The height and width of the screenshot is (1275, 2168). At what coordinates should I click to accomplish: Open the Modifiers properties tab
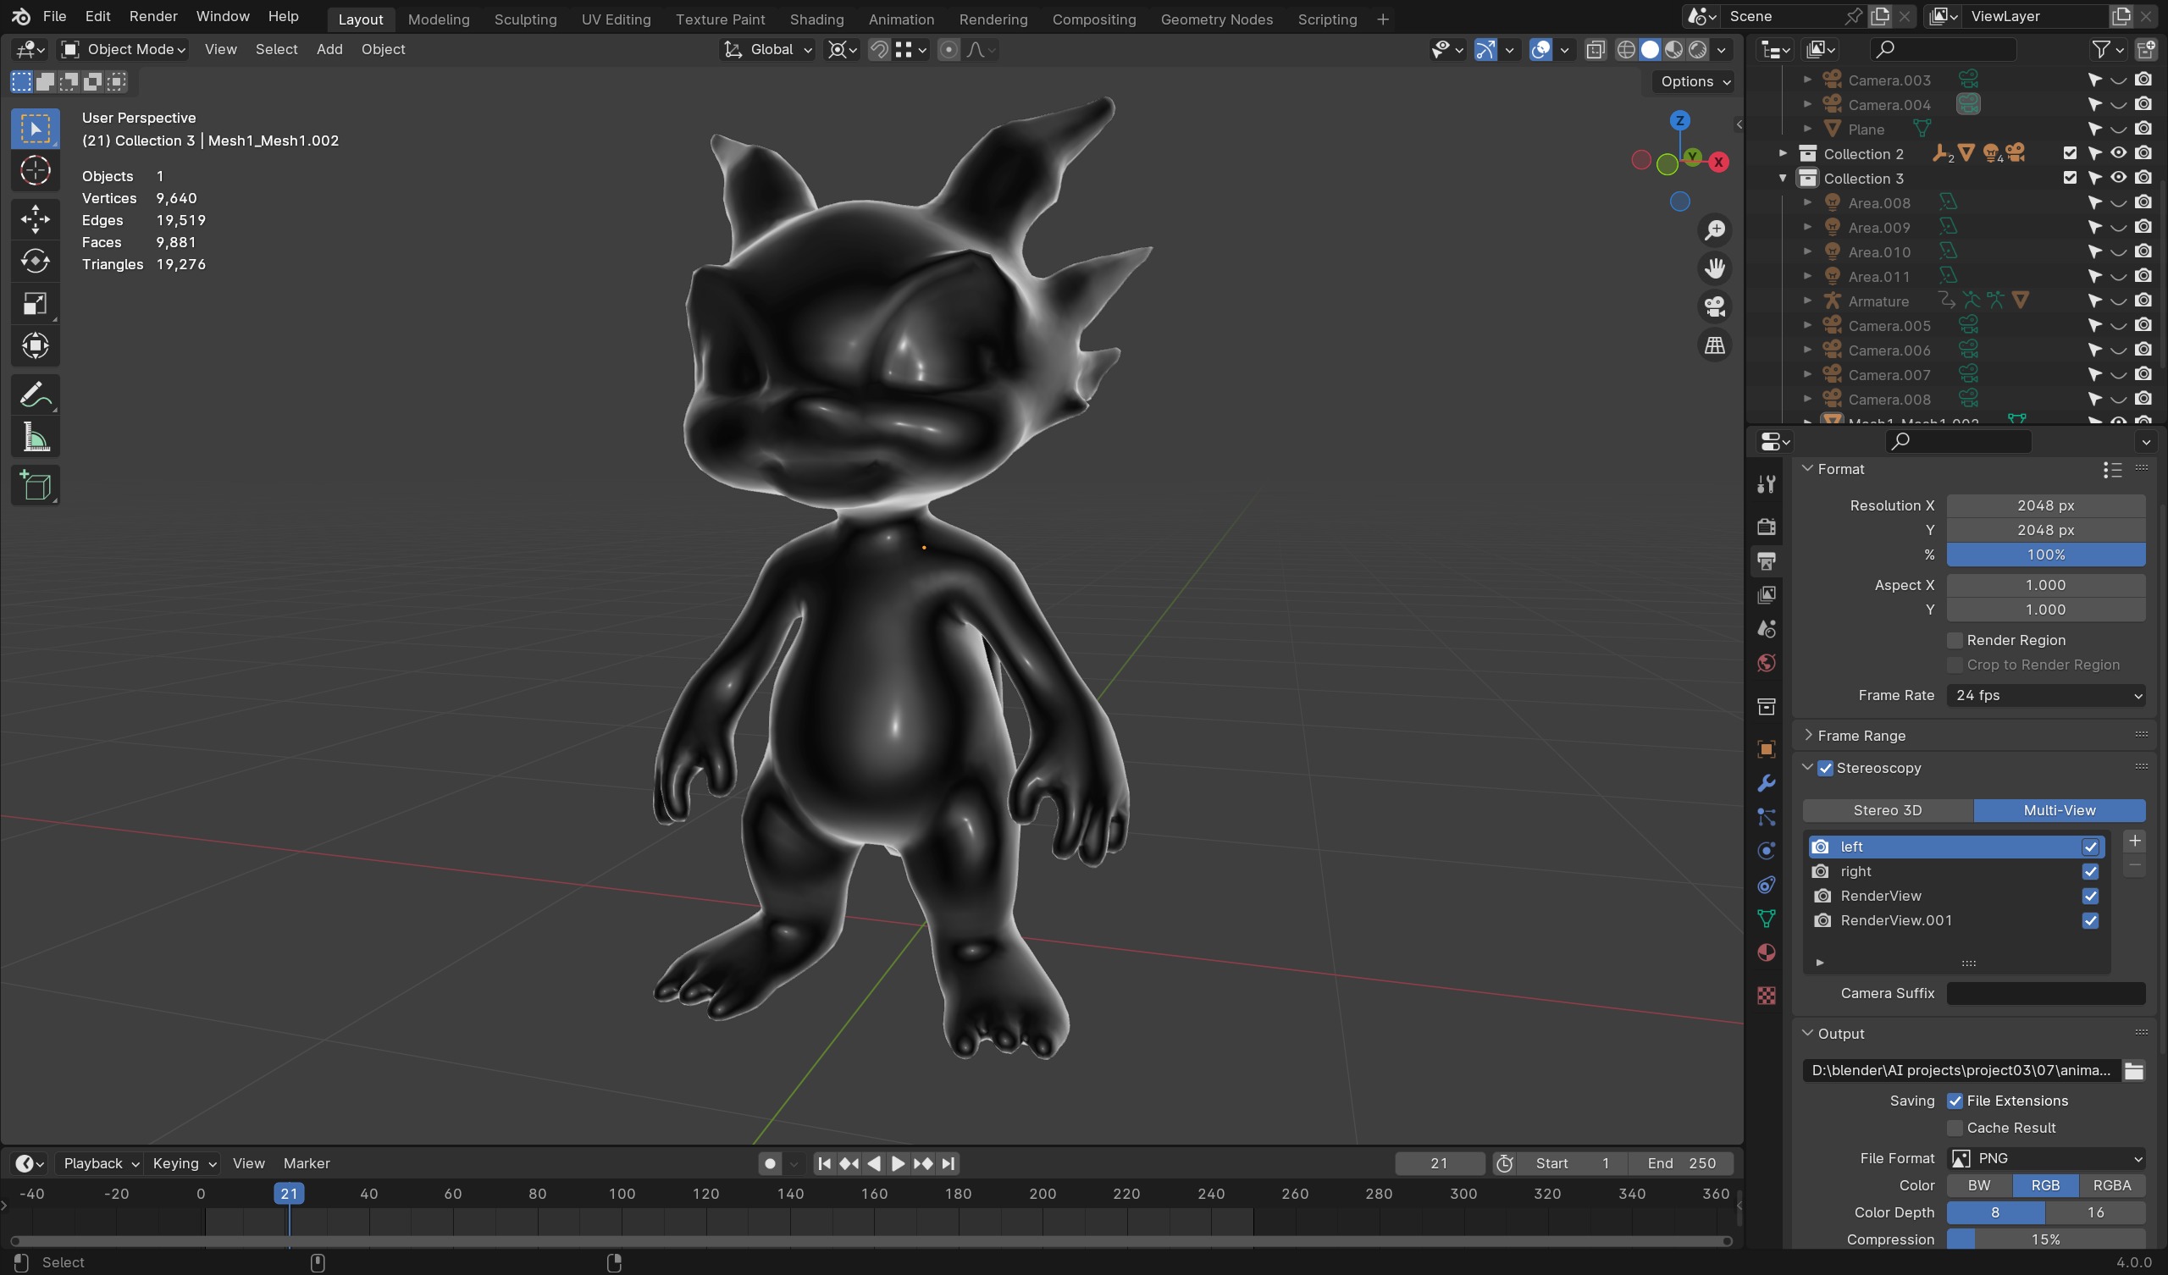1767,783
